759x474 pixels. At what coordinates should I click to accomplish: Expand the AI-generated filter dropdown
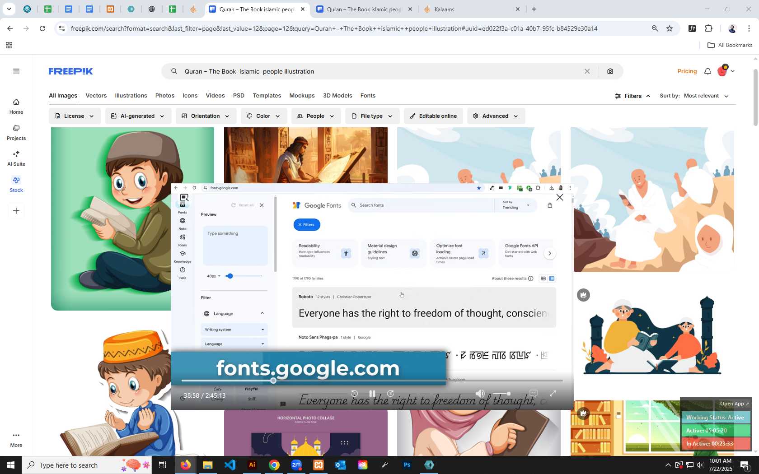(138, 116)
